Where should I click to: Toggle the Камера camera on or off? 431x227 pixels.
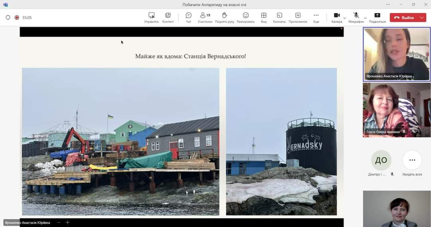tap(336, 17)
